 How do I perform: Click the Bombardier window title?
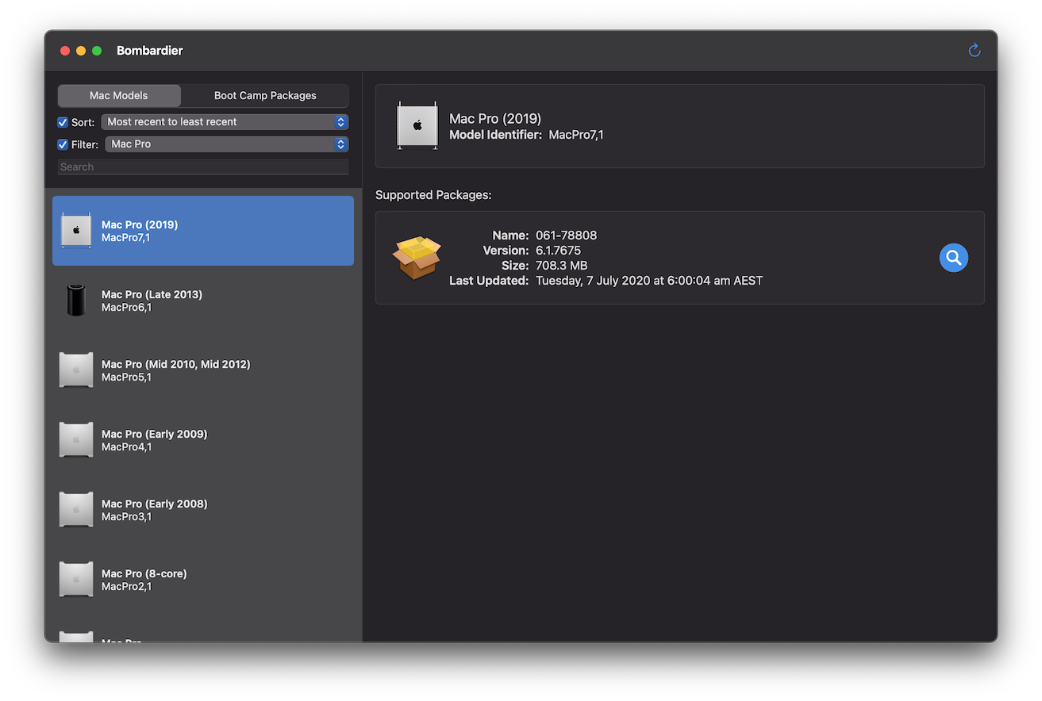pyautogui.click(x=150, y=51)
